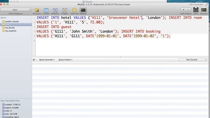
Task: Open the Structure view
Action: pyautogui.click(x=37, y=11)
